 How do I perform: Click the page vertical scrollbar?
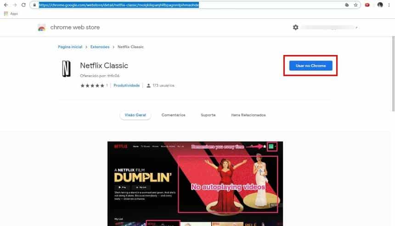393,74
